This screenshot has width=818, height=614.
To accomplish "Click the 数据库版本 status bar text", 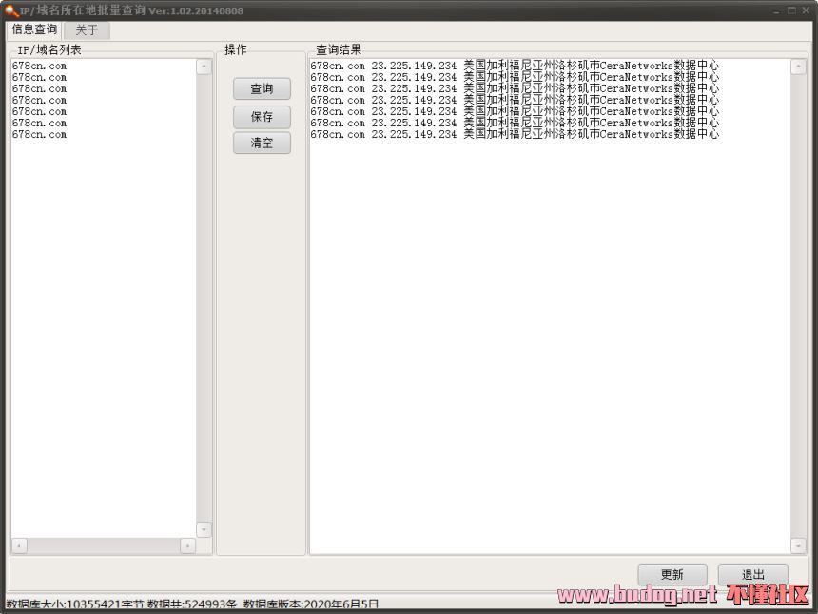I will tap(311, 604).
